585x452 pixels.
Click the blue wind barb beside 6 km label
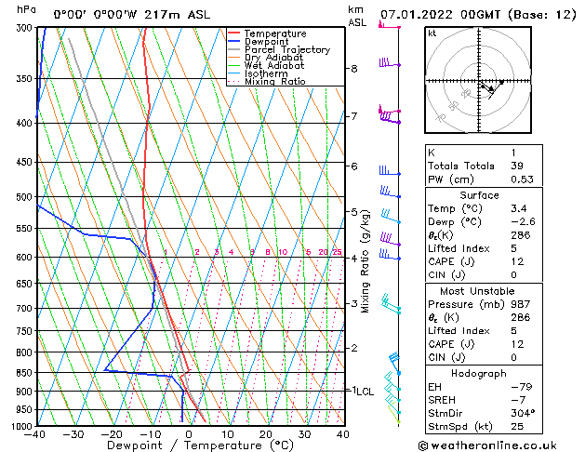390,171
